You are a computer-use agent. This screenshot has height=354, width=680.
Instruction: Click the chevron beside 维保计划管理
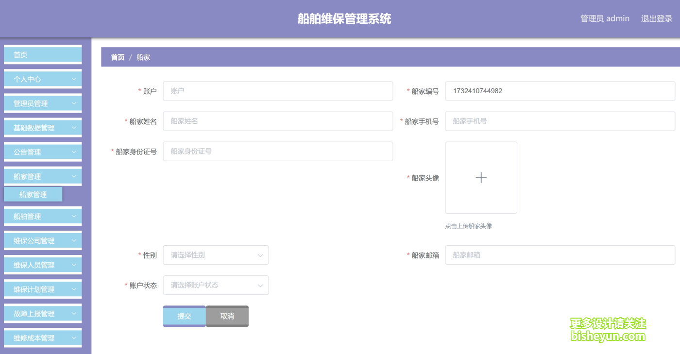pyautogui.click(x=74, y=289)
